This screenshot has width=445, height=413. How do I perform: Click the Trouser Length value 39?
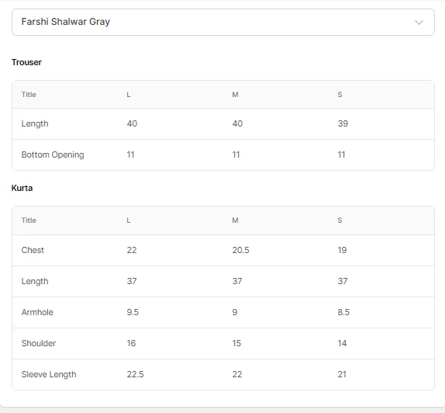(x=343, y=123)
